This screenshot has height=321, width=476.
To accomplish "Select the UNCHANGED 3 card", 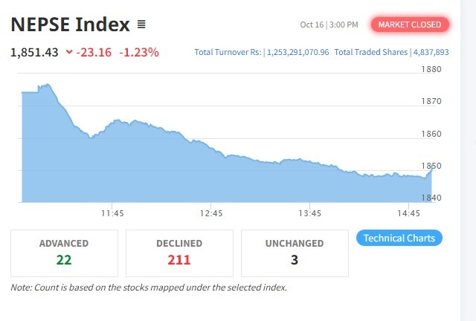I will (295, 252).
